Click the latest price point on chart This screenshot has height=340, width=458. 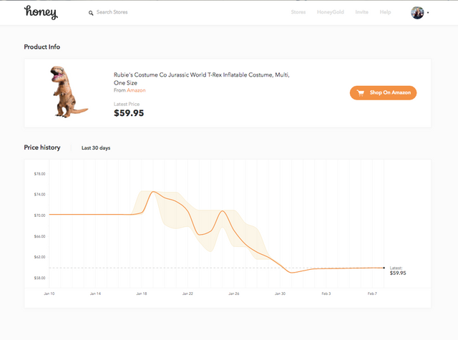(x=384, y=268)
